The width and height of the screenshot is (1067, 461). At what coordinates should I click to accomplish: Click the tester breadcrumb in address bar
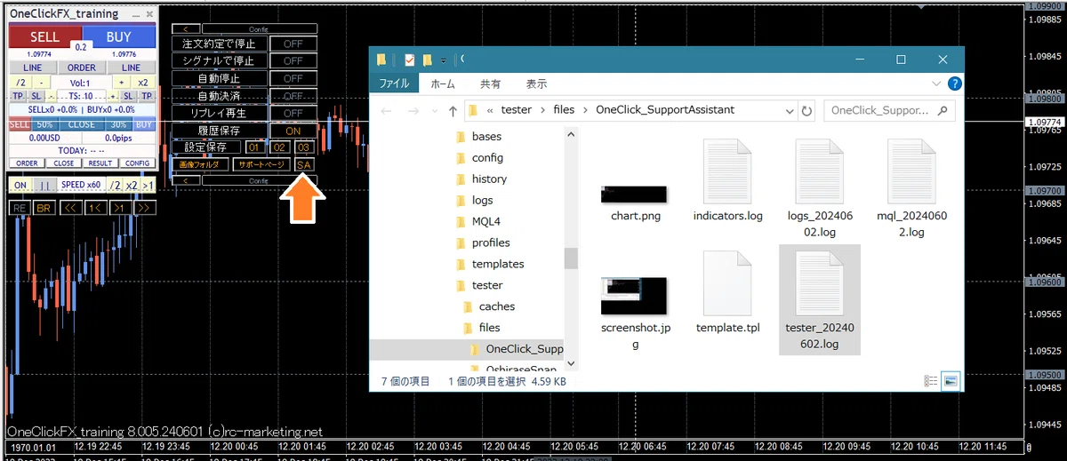tap(516, 110)
